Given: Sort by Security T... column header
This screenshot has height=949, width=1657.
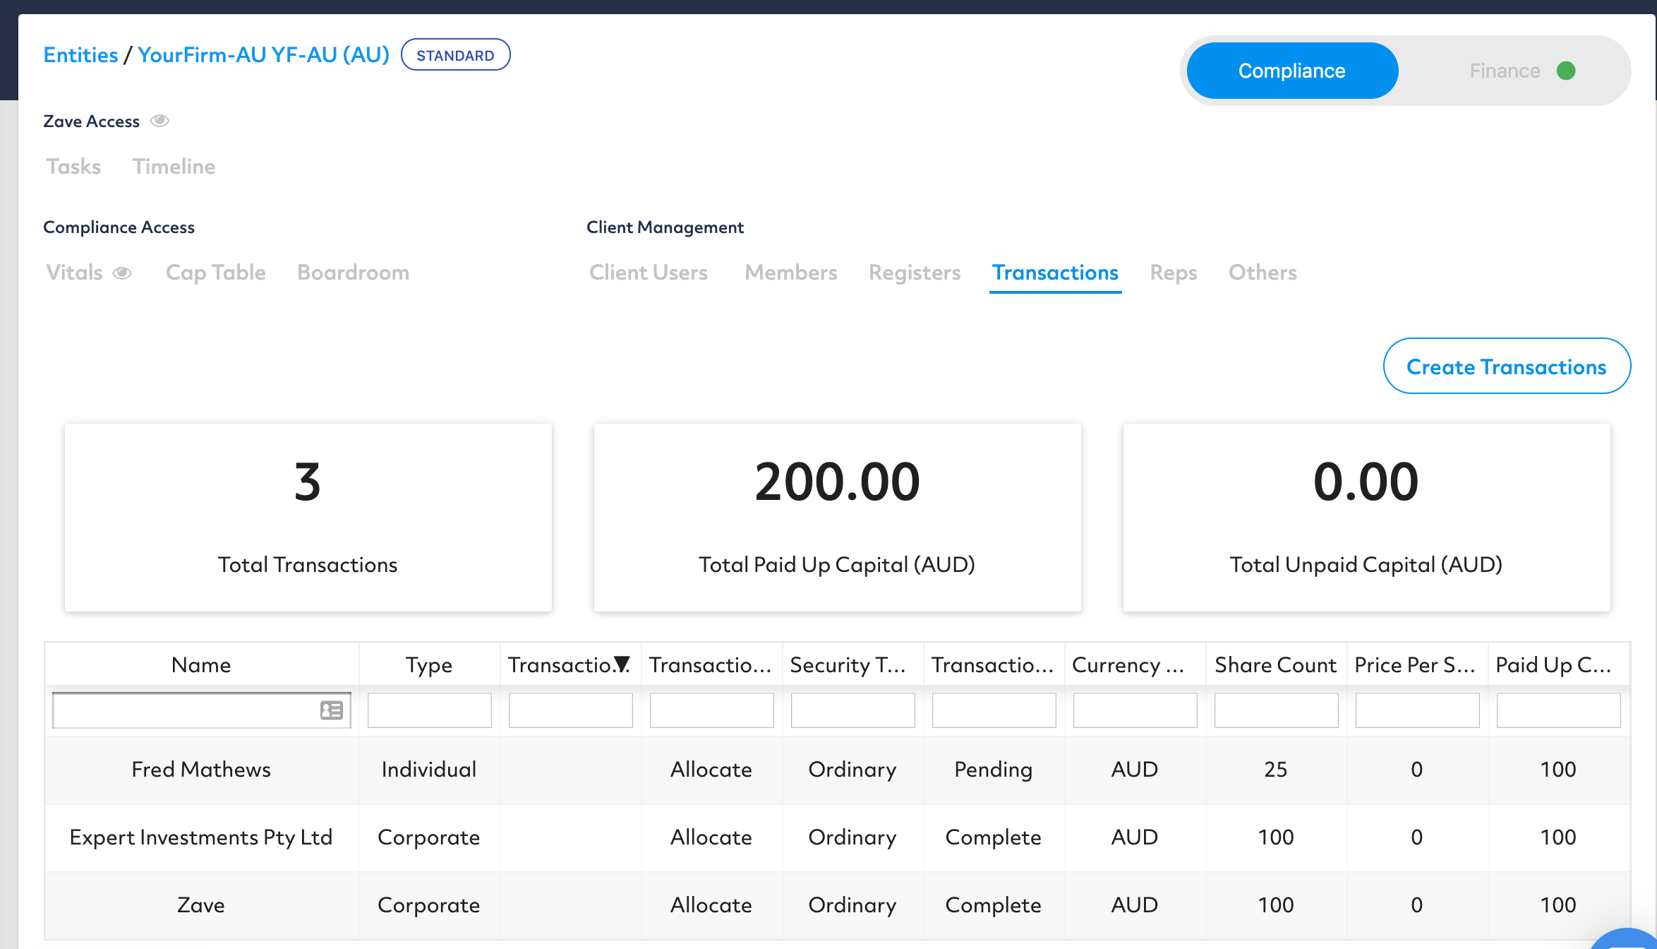Looking at the screenshot, I should point(853,664).
